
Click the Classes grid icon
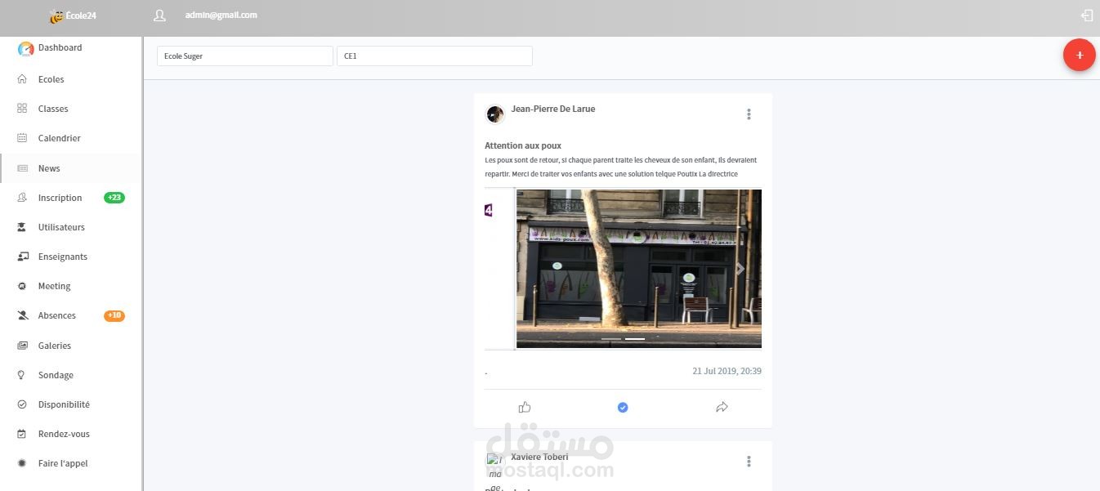(x=22, y=109)
